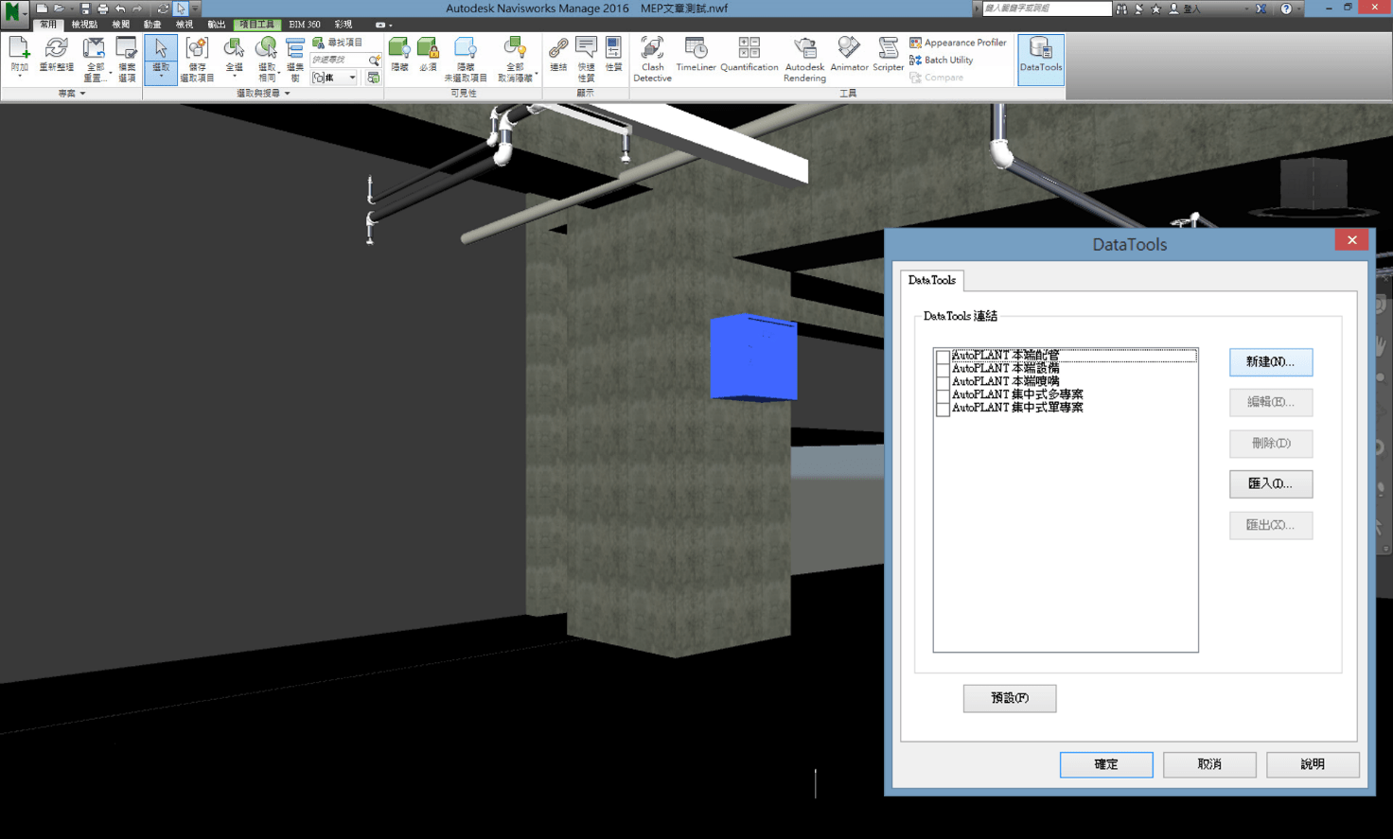The image size is (1393, 839).
Task: Click the favorites star icon in title bar
Action: (1155, 9)
